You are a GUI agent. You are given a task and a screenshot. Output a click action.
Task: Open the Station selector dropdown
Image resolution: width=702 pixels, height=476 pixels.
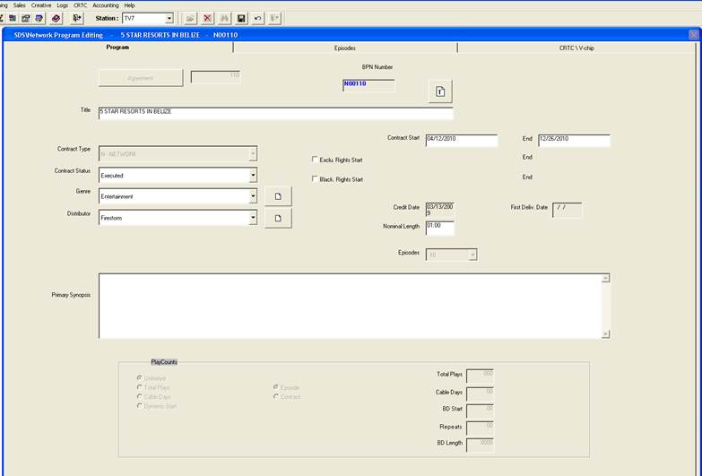(x=169, y=18)
